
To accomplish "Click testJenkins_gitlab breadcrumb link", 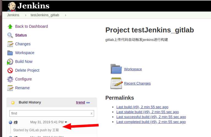I will click(45, 15).
